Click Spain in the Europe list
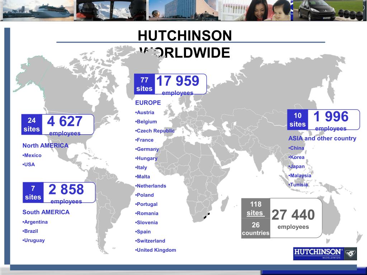 (x=143, y=232)
